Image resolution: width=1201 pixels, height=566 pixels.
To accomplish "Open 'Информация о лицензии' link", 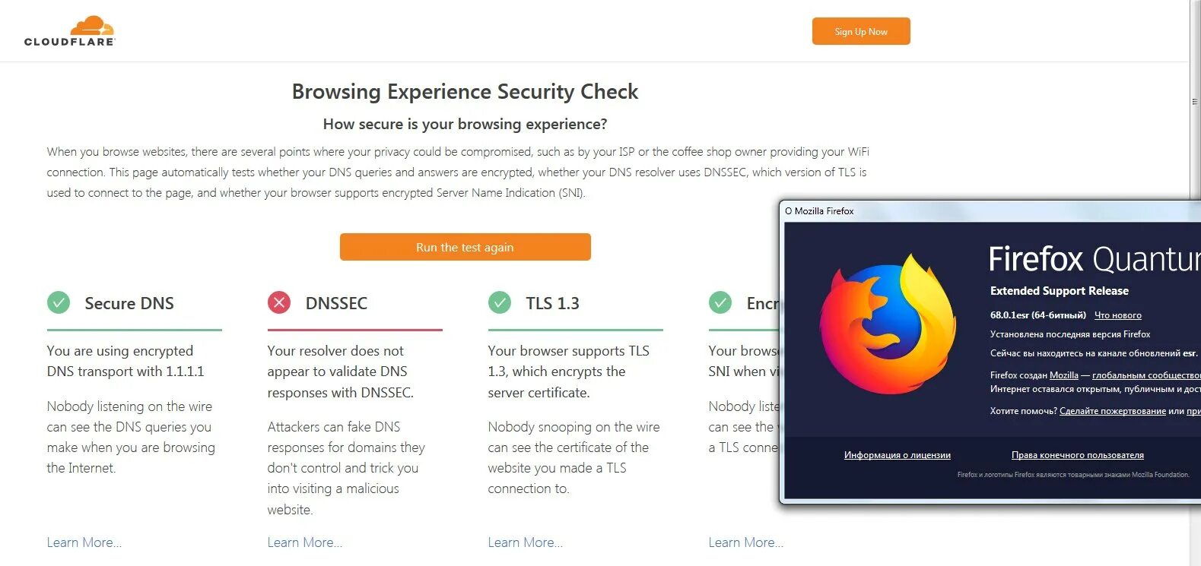I will click(x=898, y=455).
